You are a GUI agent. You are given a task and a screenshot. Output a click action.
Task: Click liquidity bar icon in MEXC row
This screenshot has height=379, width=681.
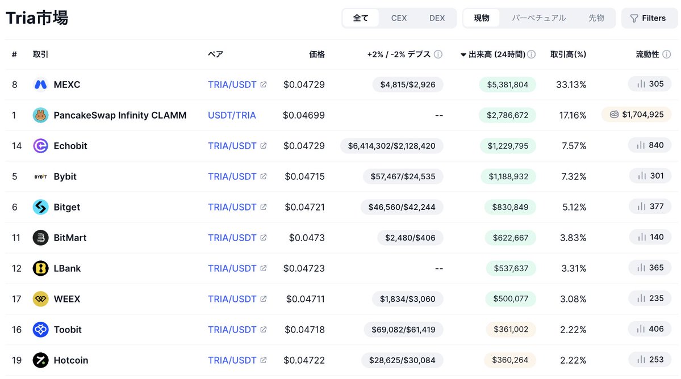point(641,84)
